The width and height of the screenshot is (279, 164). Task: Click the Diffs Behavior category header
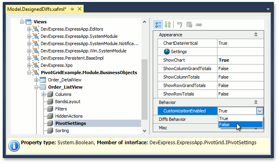172,119
